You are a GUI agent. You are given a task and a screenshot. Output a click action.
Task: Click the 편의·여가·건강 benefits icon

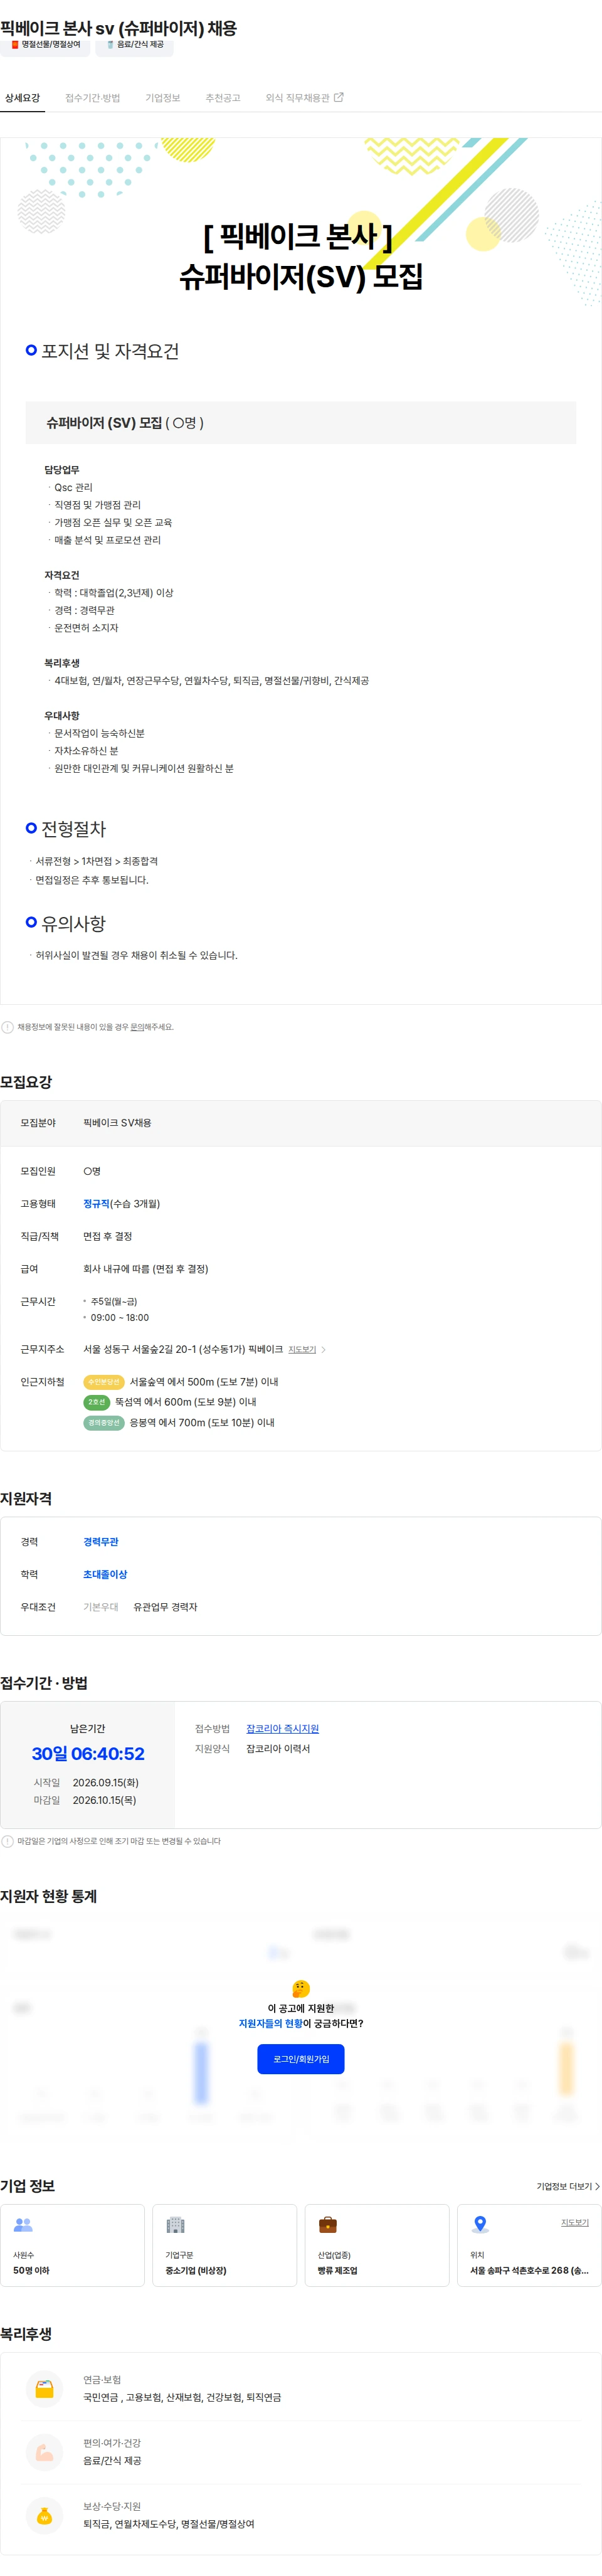coord(44,2452)
